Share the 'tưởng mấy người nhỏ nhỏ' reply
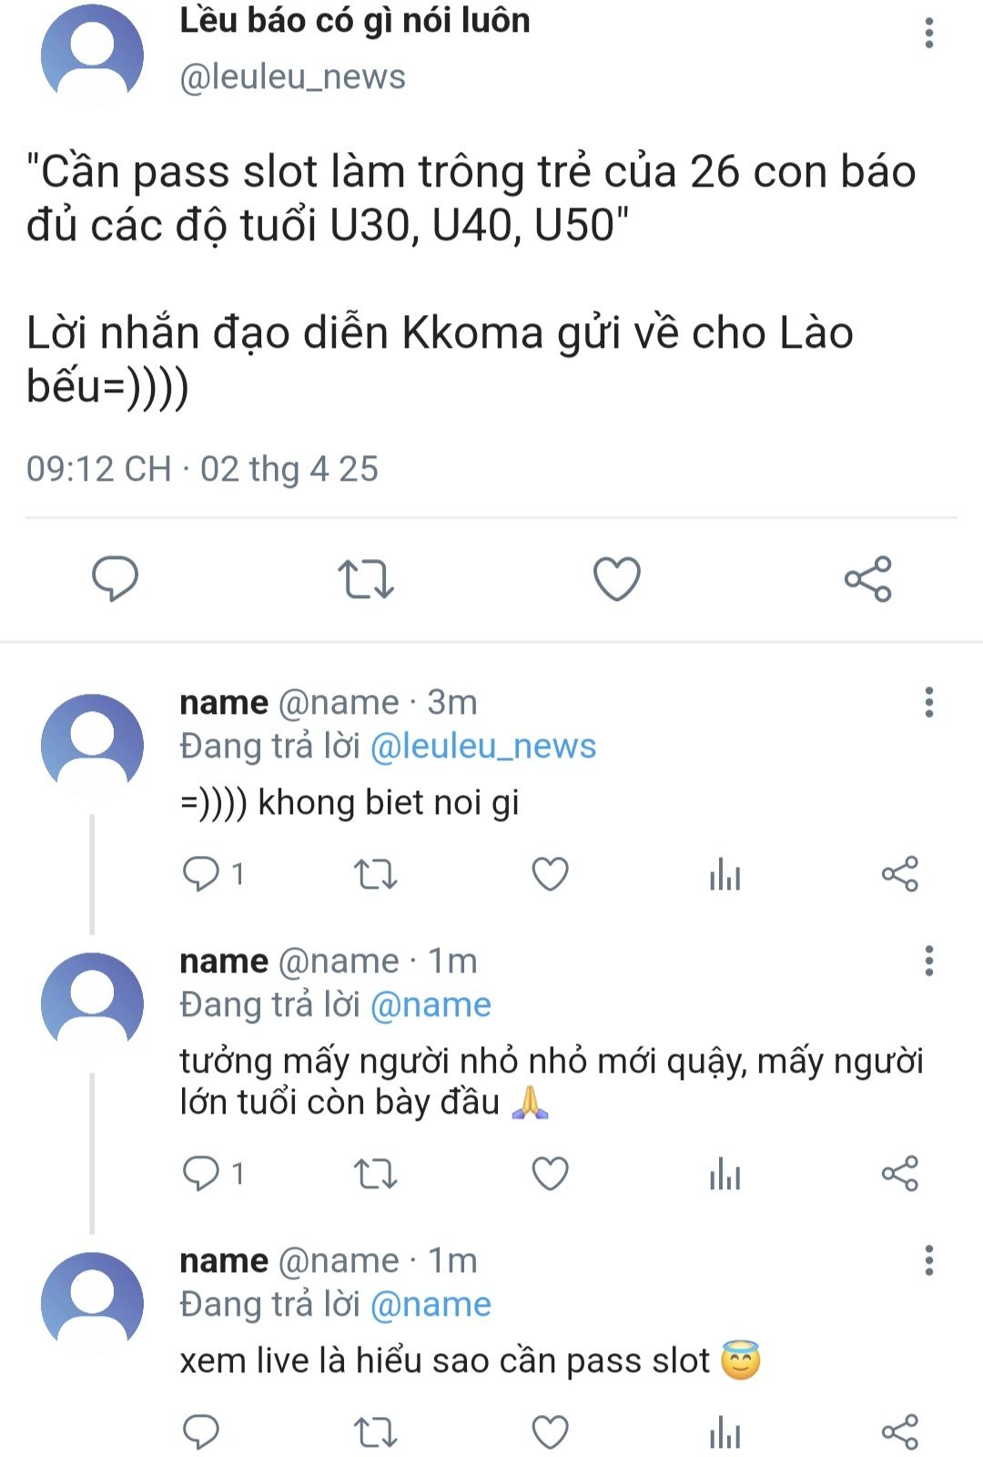 pos(899,1174)
